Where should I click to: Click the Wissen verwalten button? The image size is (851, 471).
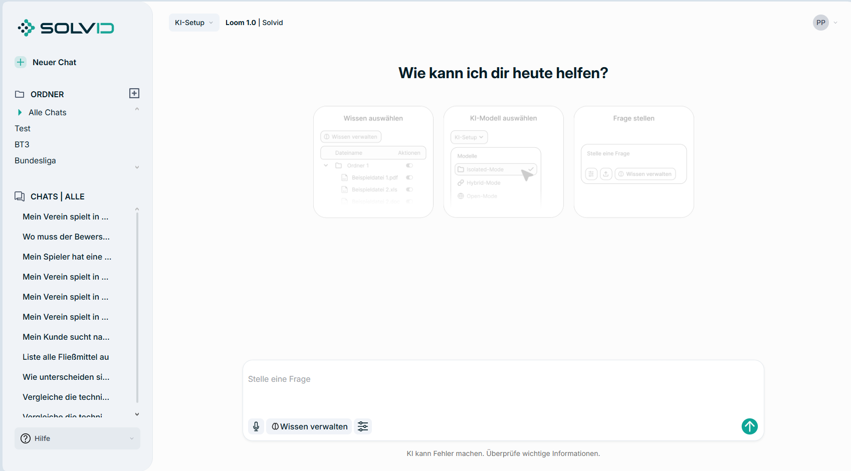point(309,426)
